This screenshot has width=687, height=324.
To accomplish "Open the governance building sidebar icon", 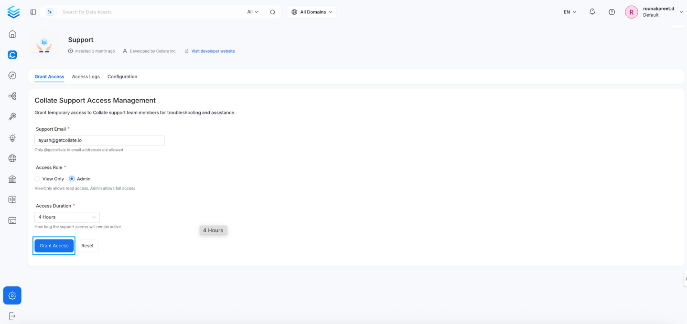I will tap(12, 179).
